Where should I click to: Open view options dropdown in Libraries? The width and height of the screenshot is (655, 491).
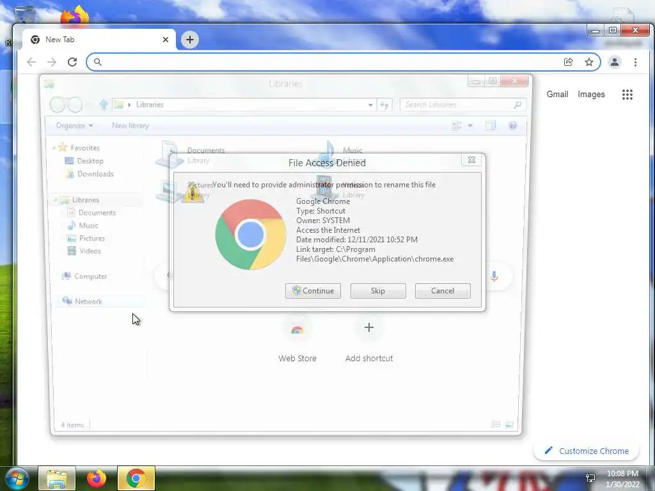pos(470,125)
